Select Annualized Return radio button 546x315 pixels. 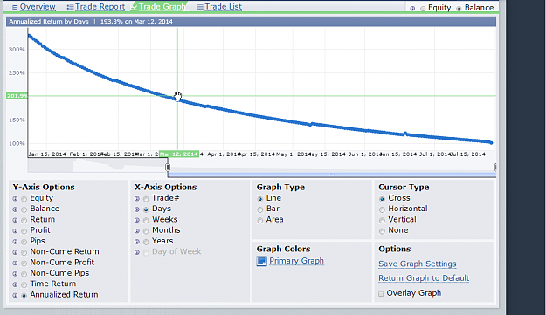coord(24,296)
